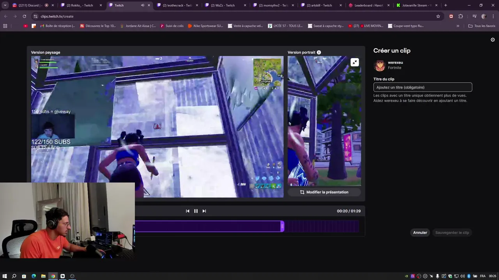
Task: Show info about Version portrait
Action: [x=319, y=52]
